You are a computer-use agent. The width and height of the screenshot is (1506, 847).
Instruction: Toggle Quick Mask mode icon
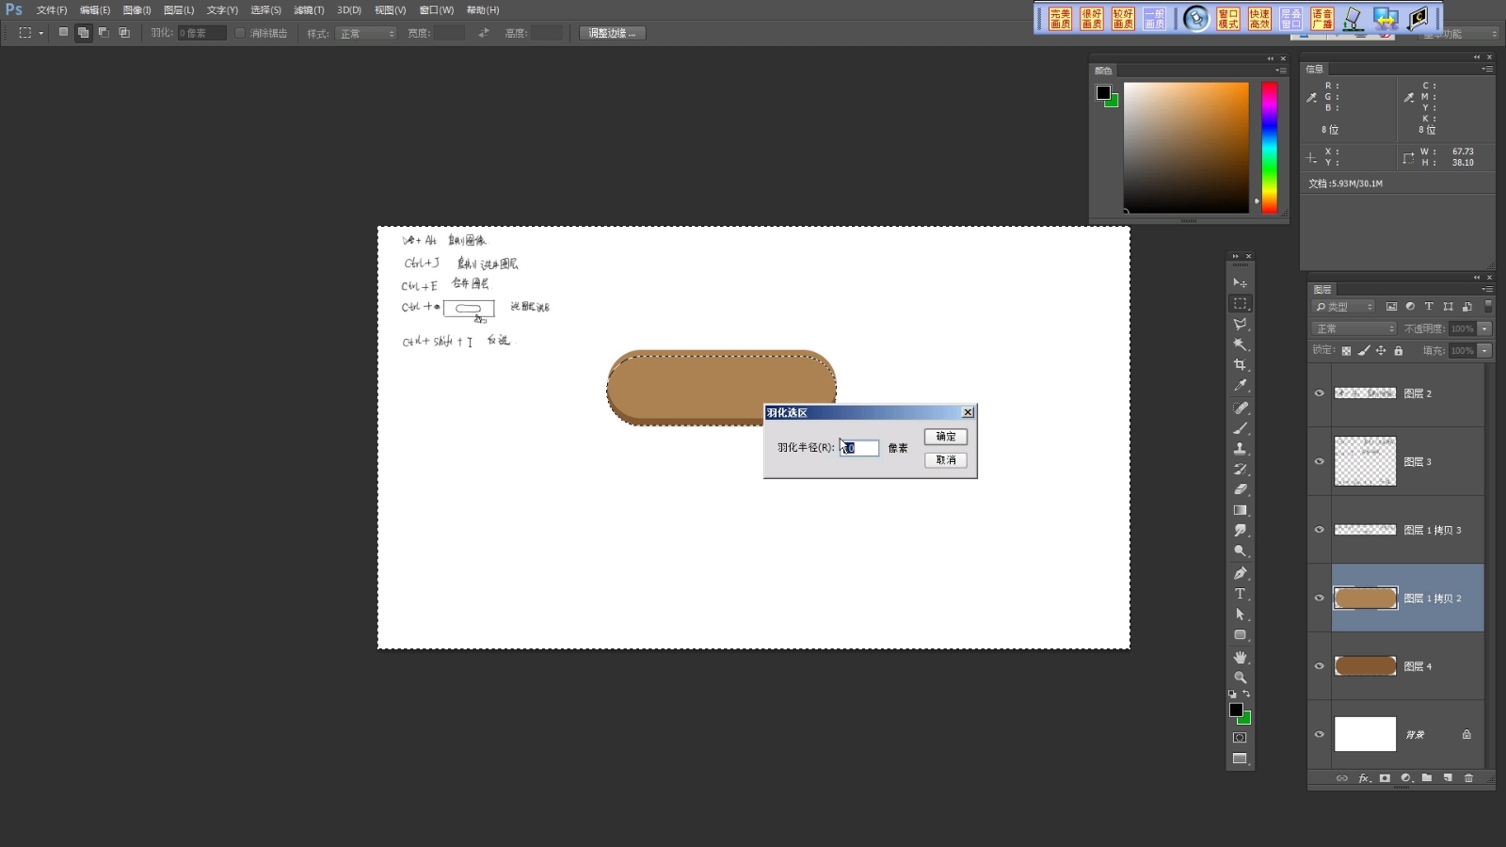1240,738
